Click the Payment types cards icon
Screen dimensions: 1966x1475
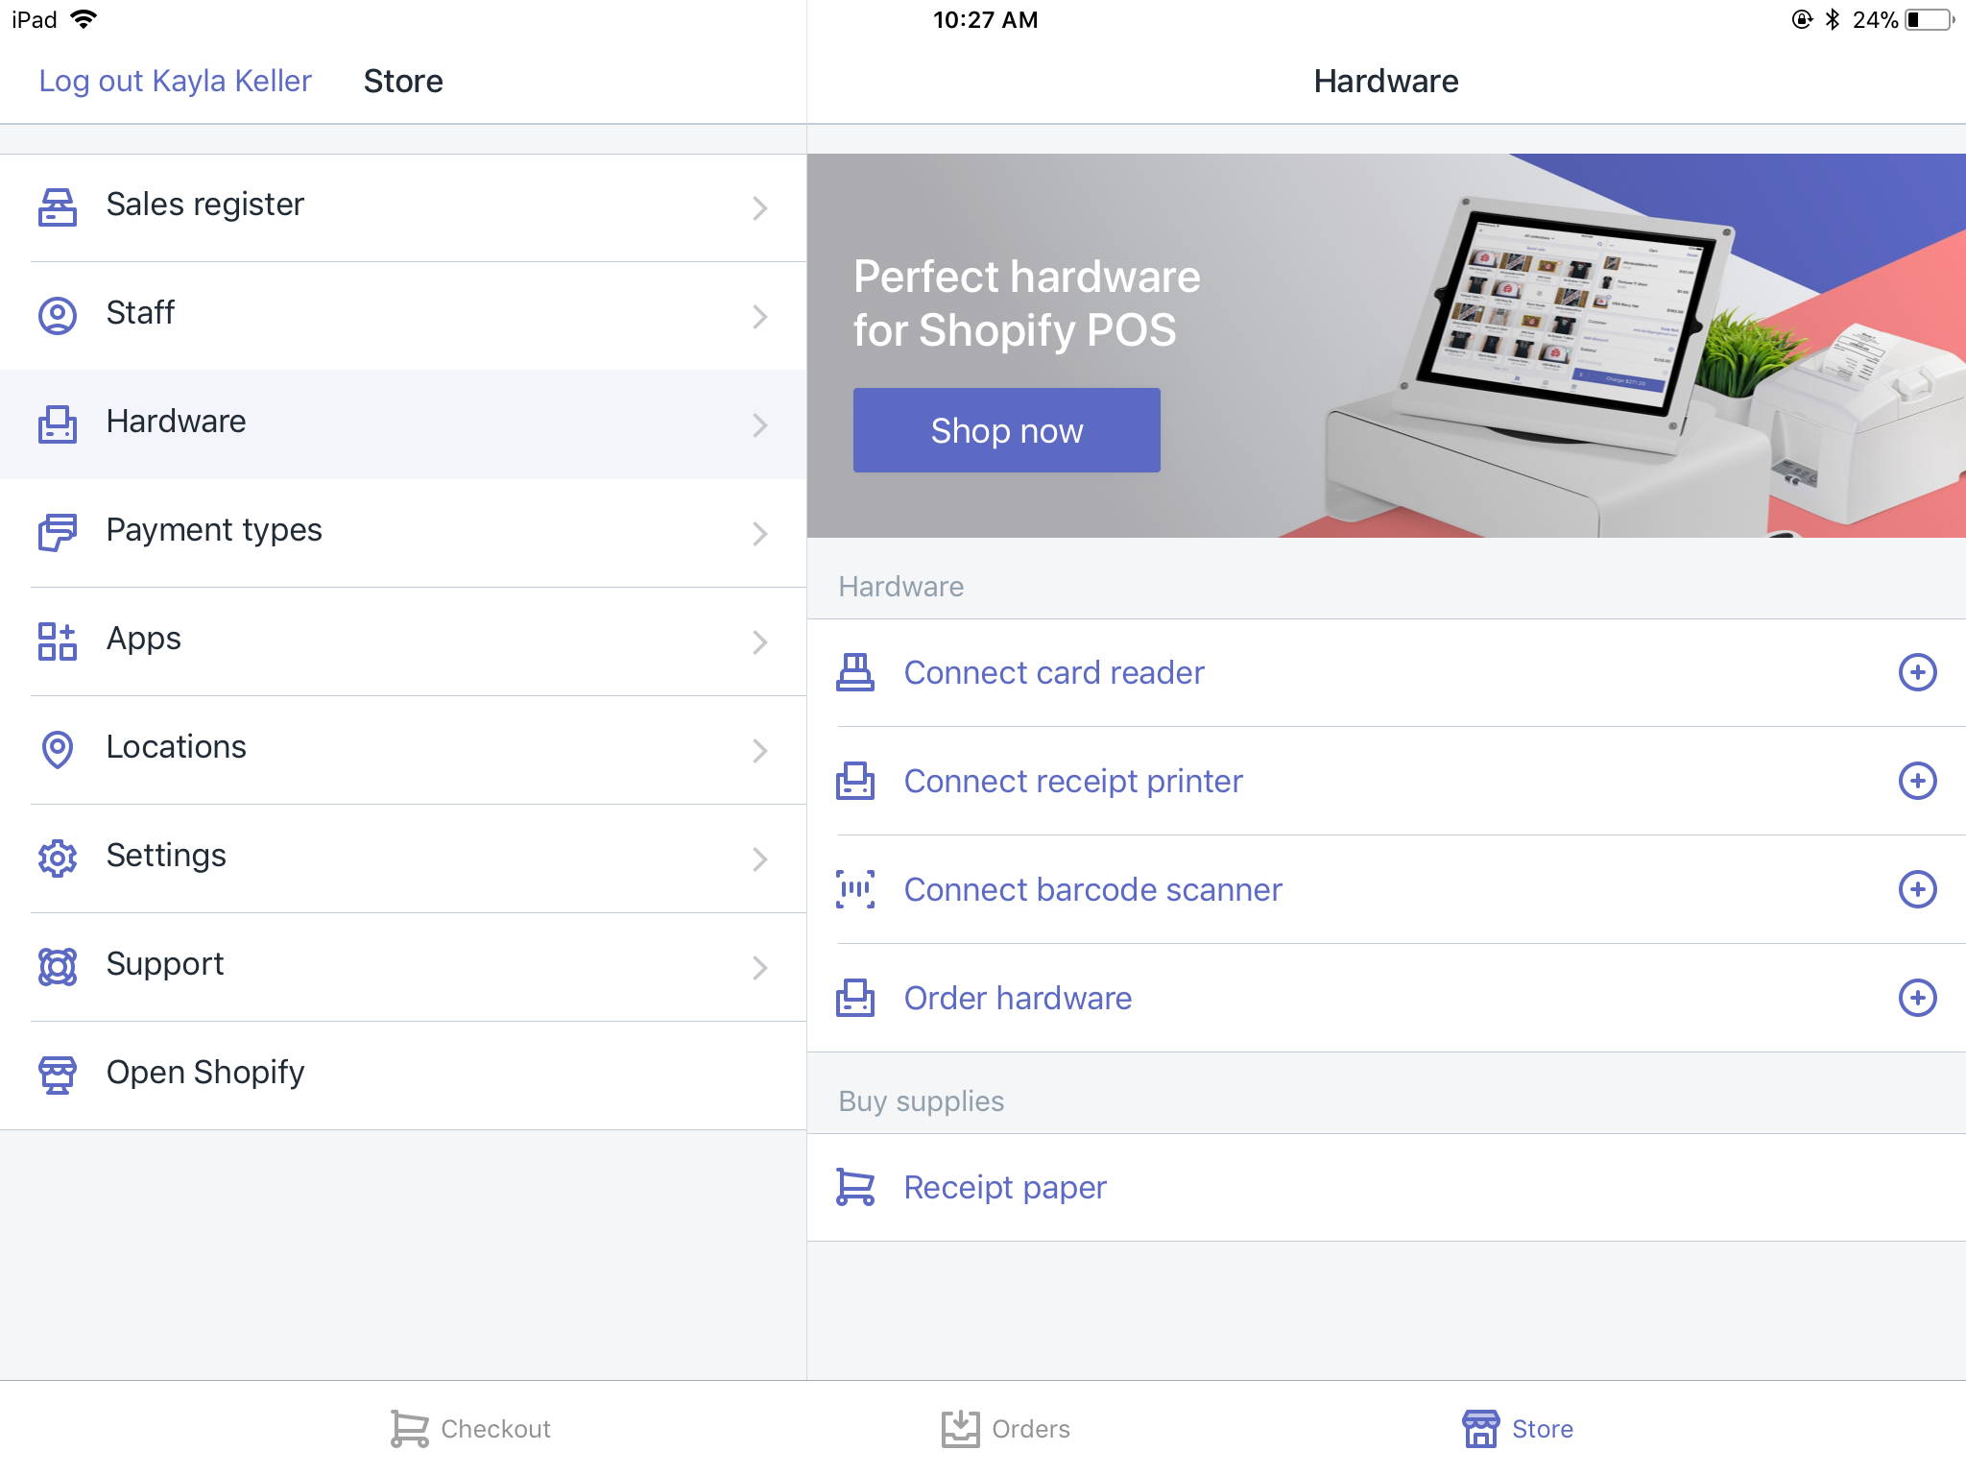tap(58, 532)
